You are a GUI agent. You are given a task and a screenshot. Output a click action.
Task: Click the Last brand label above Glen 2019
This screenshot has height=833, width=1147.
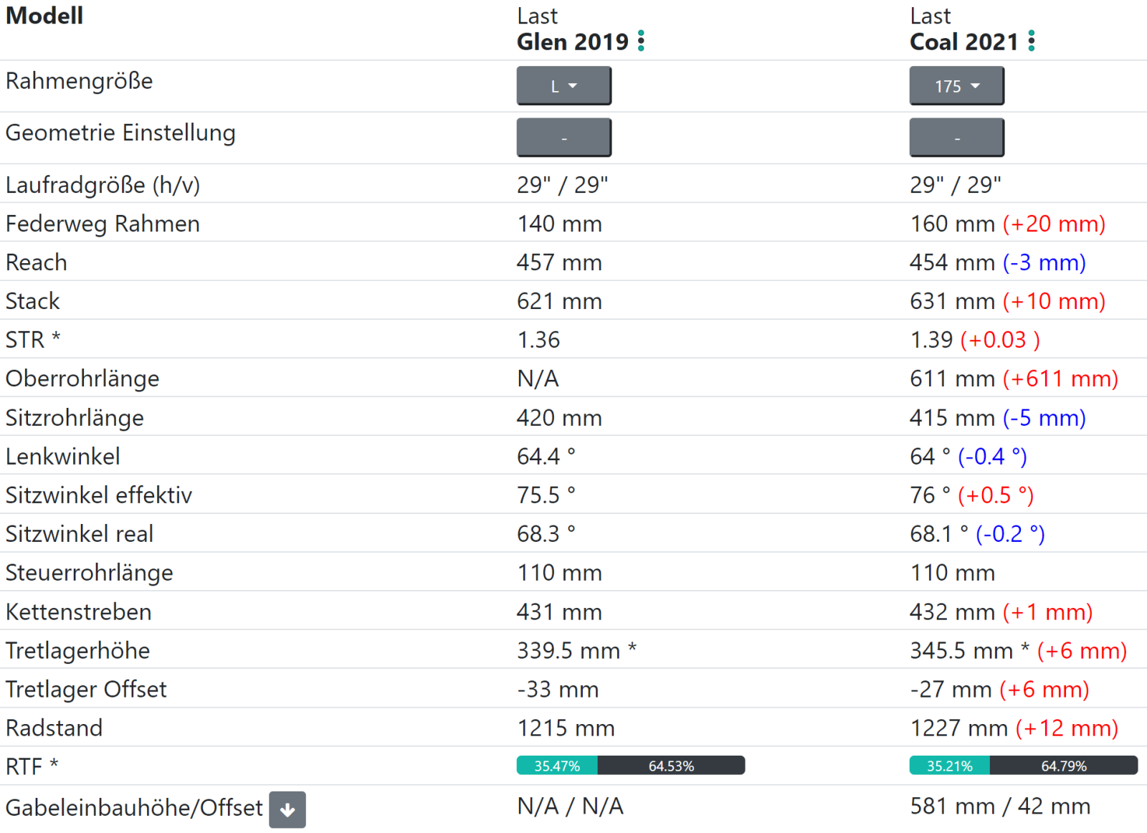pos(537,16)
